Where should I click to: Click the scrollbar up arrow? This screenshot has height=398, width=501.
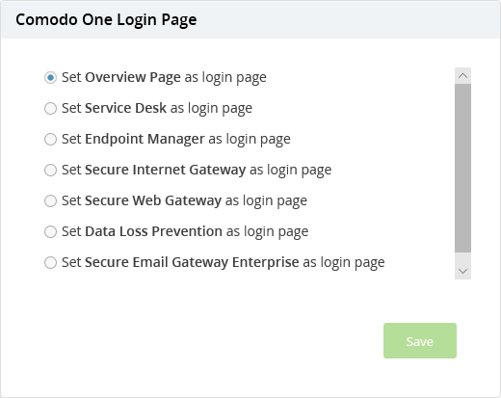coord(462,76)
